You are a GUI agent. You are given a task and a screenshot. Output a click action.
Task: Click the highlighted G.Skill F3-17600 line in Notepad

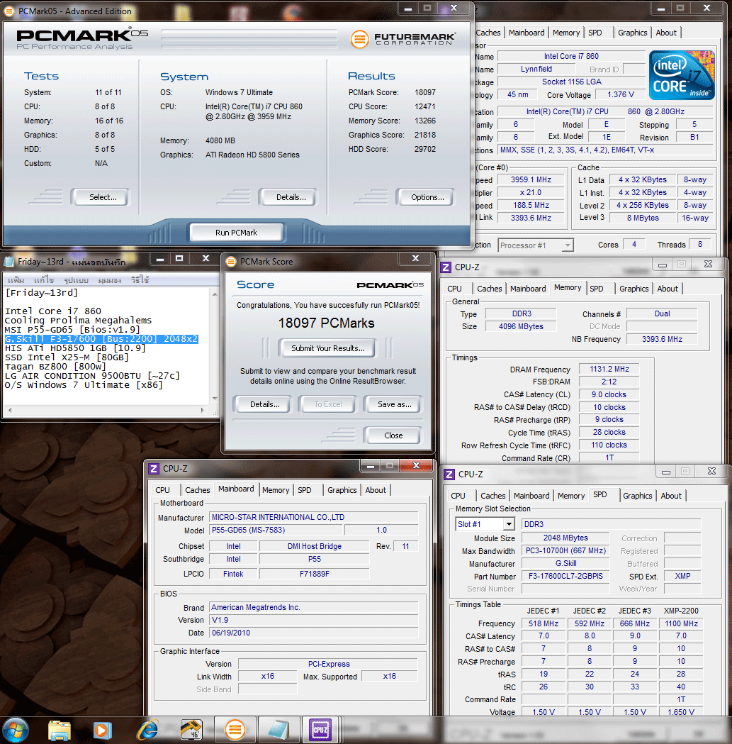coord(101,339)
